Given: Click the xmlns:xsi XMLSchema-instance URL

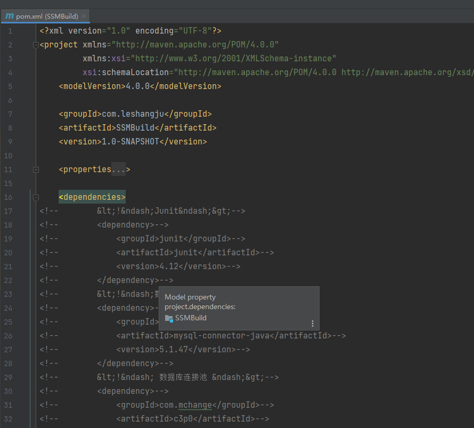Looking at the screenshot, I should pyautogui.click(x=233, y=59).
